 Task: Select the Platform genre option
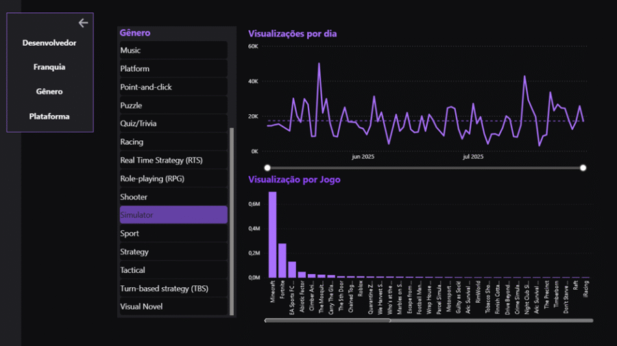click(173, 69)
